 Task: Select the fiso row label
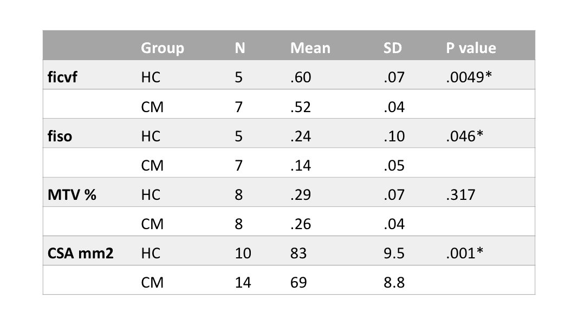point(60,136)
